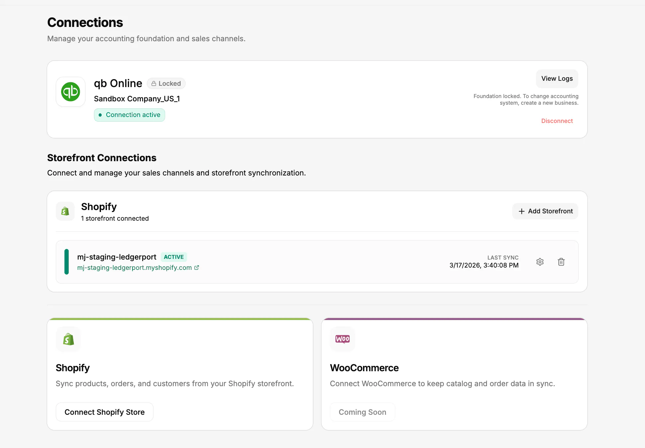Click 'Sync products, orders, and customers' description
The image size is (645, 448).
pos(175,384)
